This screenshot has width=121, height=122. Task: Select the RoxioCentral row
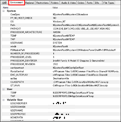click(61, 71)
